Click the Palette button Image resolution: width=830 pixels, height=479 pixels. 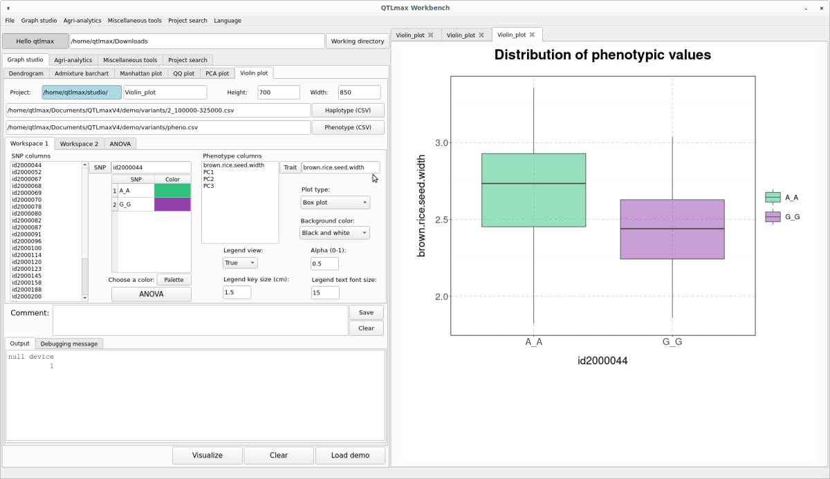(x=174, y=280)
